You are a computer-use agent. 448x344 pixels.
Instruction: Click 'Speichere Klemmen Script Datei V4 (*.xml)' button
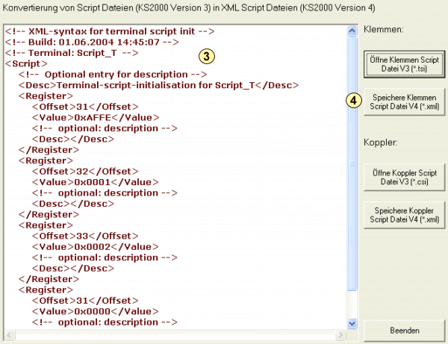click(404, 102)
